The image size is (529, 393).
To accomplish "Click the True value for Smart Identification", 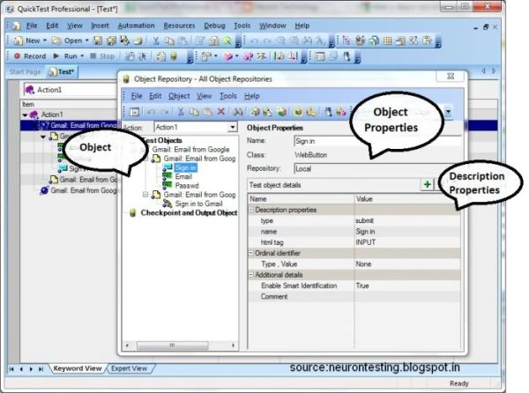I will 362,285.
